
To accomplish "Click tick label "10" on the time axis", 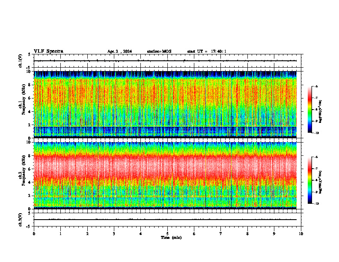I will tap(301, 234).
